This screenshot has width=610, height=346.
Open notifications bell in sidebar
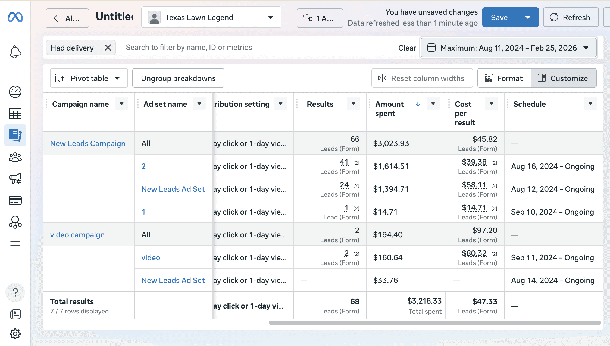pyautogui.click(x=15, y=52)
